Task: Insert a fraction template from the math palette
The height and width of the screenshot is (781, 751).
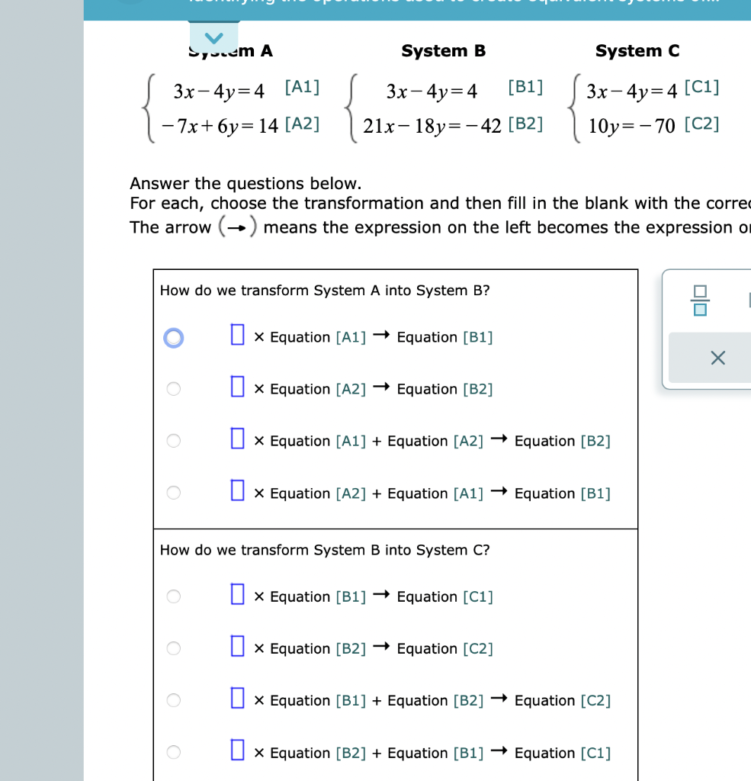Action: pos(700,299)
